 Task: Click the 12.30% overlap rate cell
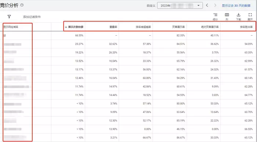coord(113,121)
